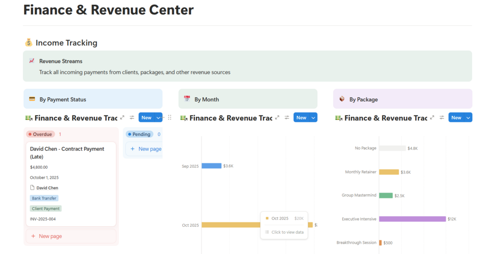Click the drag handle dots between columns
Viewport: 479px width, 254px height.
pos(169,118)
